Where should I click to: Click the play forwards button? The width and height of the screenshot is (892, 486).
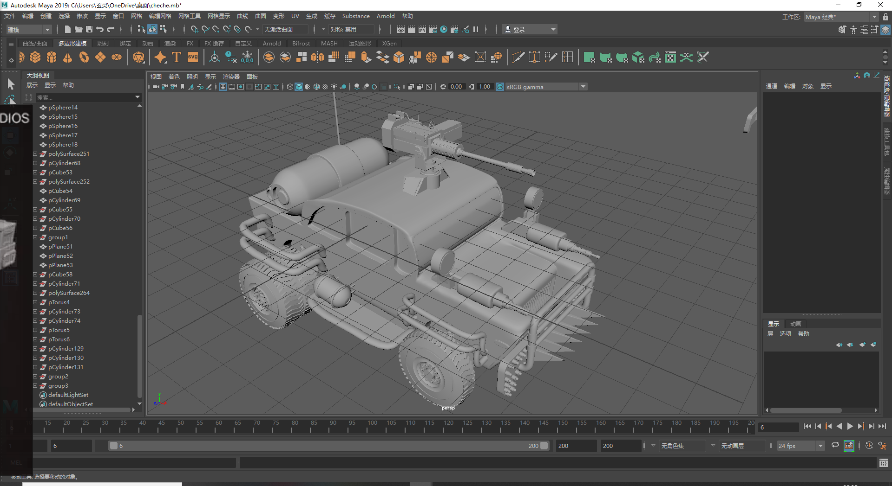850,427
